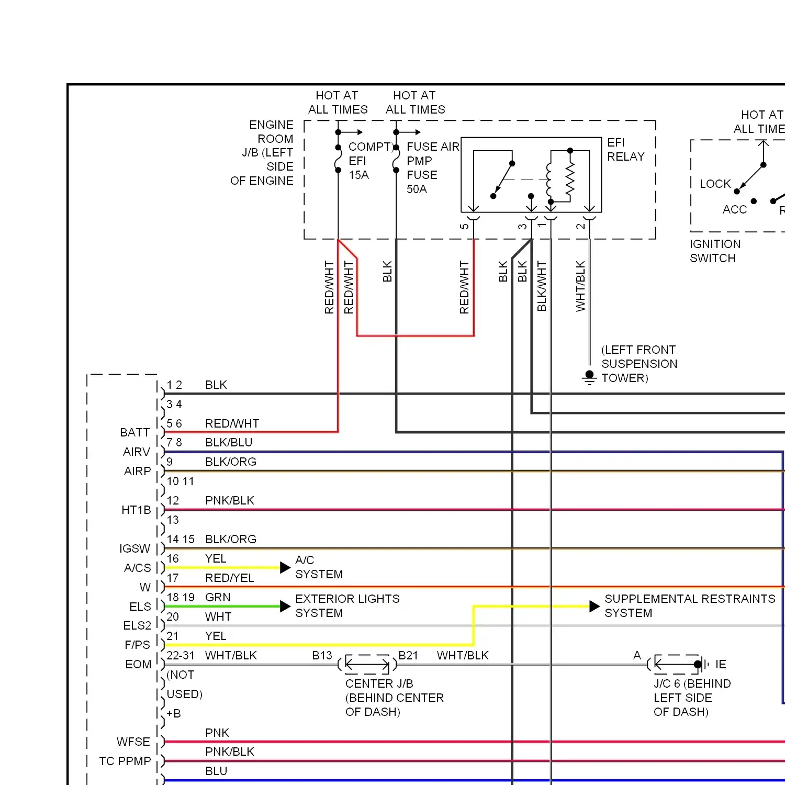
Task: Select the TC PPMP terminal label
Action: point(125,761)
